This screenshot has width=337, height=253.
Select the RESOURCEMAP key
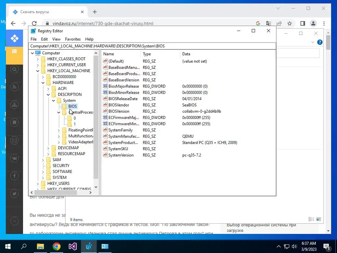(71, 154)
